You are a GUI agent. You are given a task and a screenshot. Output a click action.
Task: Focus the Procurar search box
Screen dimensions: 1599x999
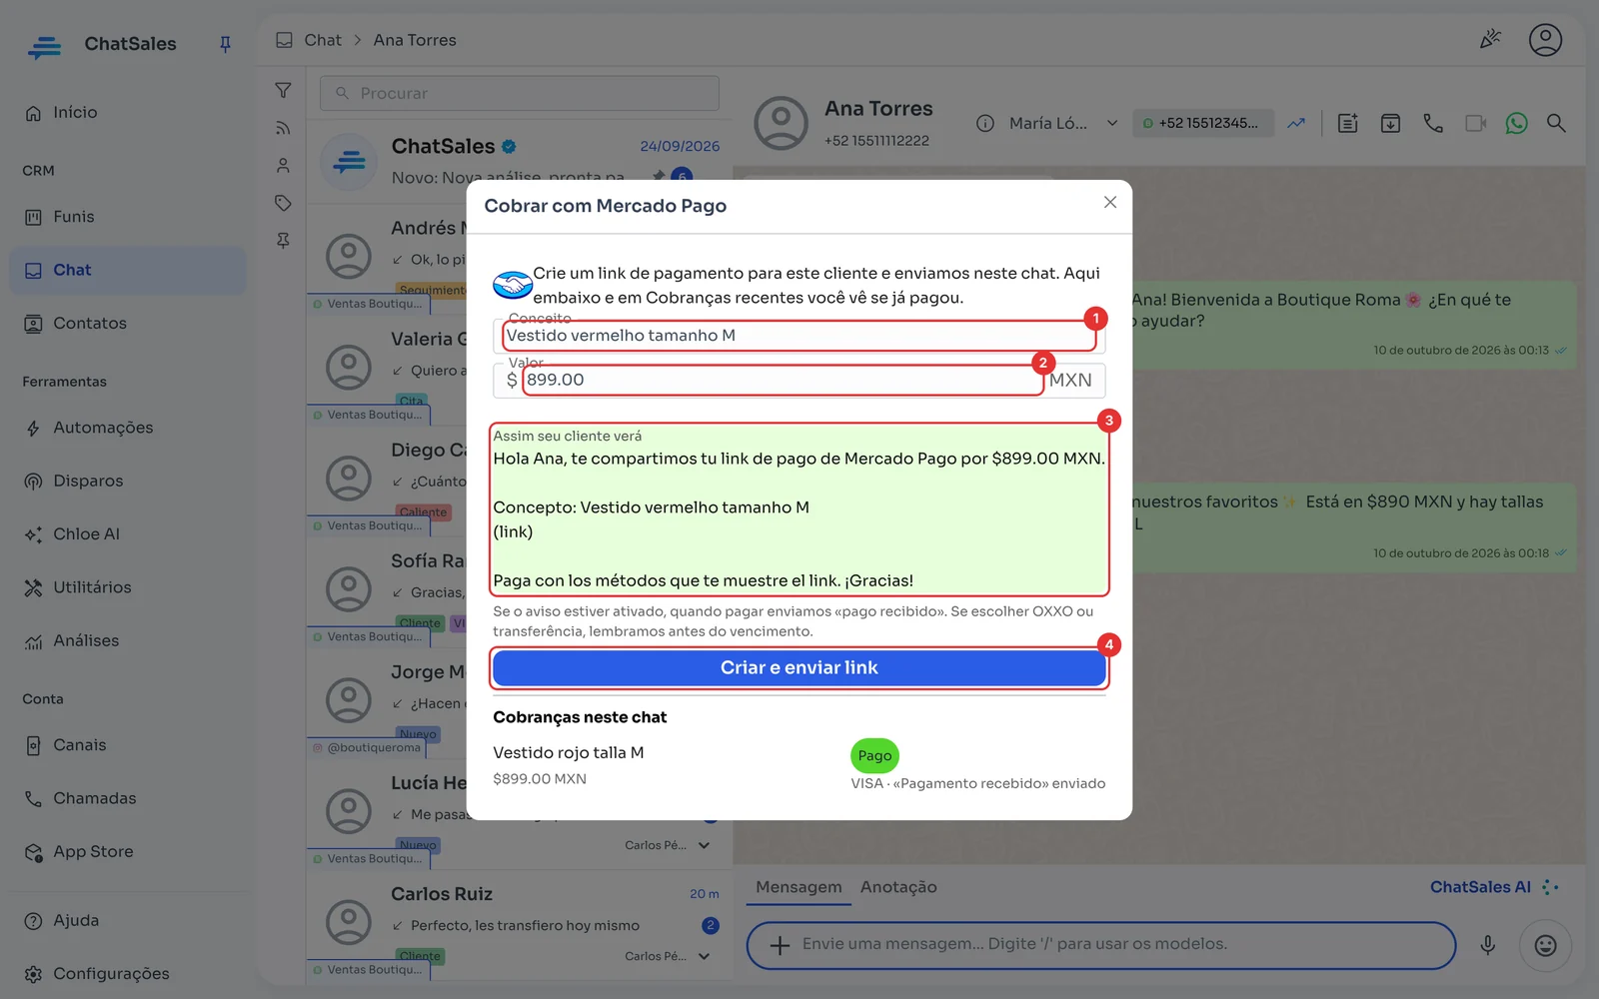point(520,93)
